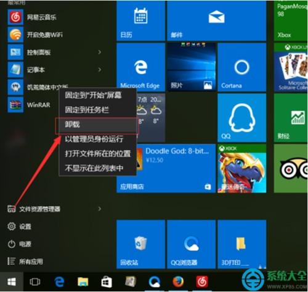Screen dimensions: 308x292
Task: Open the 邮件 mail tile
Action: (x=217, y=20)
